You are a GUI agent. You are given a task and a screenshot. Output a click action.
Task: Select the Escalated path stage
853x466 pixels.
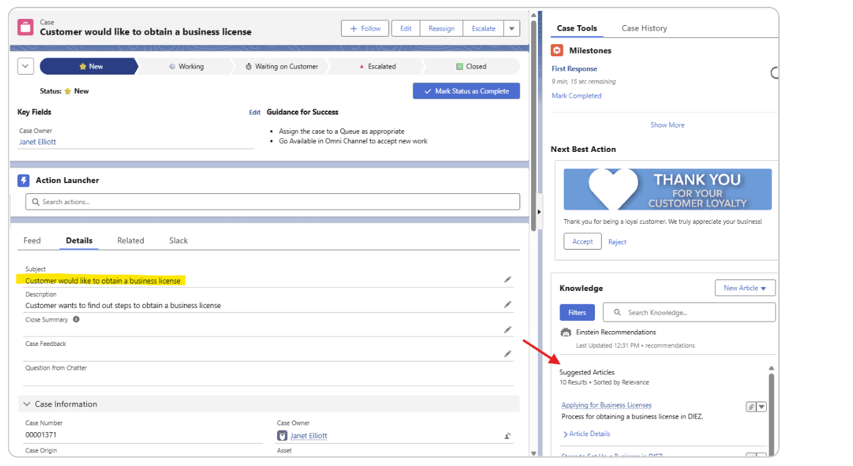tap(376, 66)
